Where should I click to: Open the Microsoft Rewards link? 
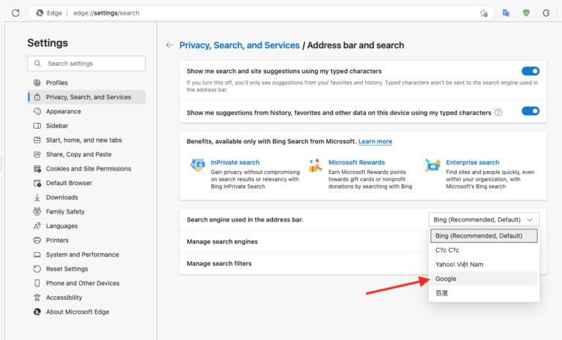click(x=356, y=162)
